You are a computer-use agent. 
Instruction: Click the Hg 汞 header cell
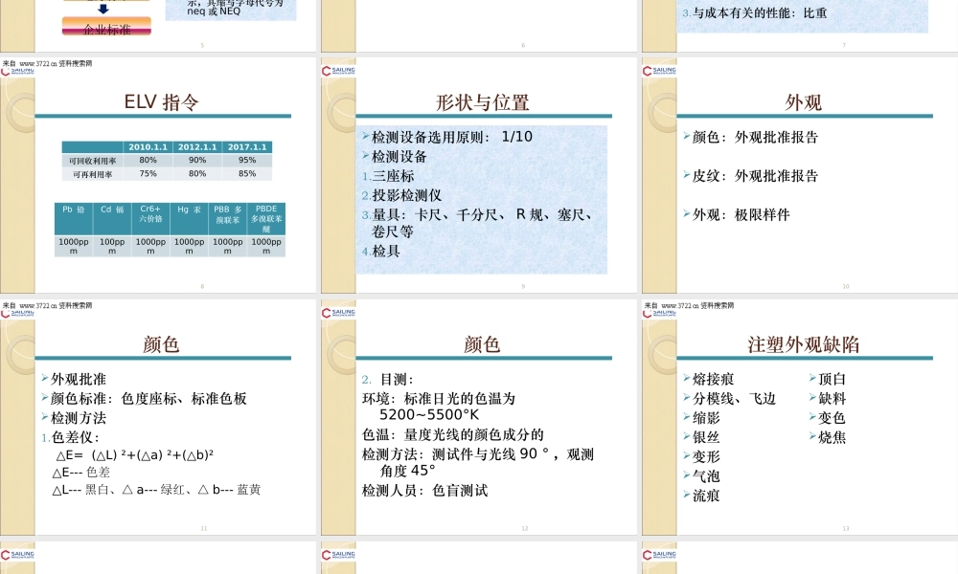pos(189,218)
